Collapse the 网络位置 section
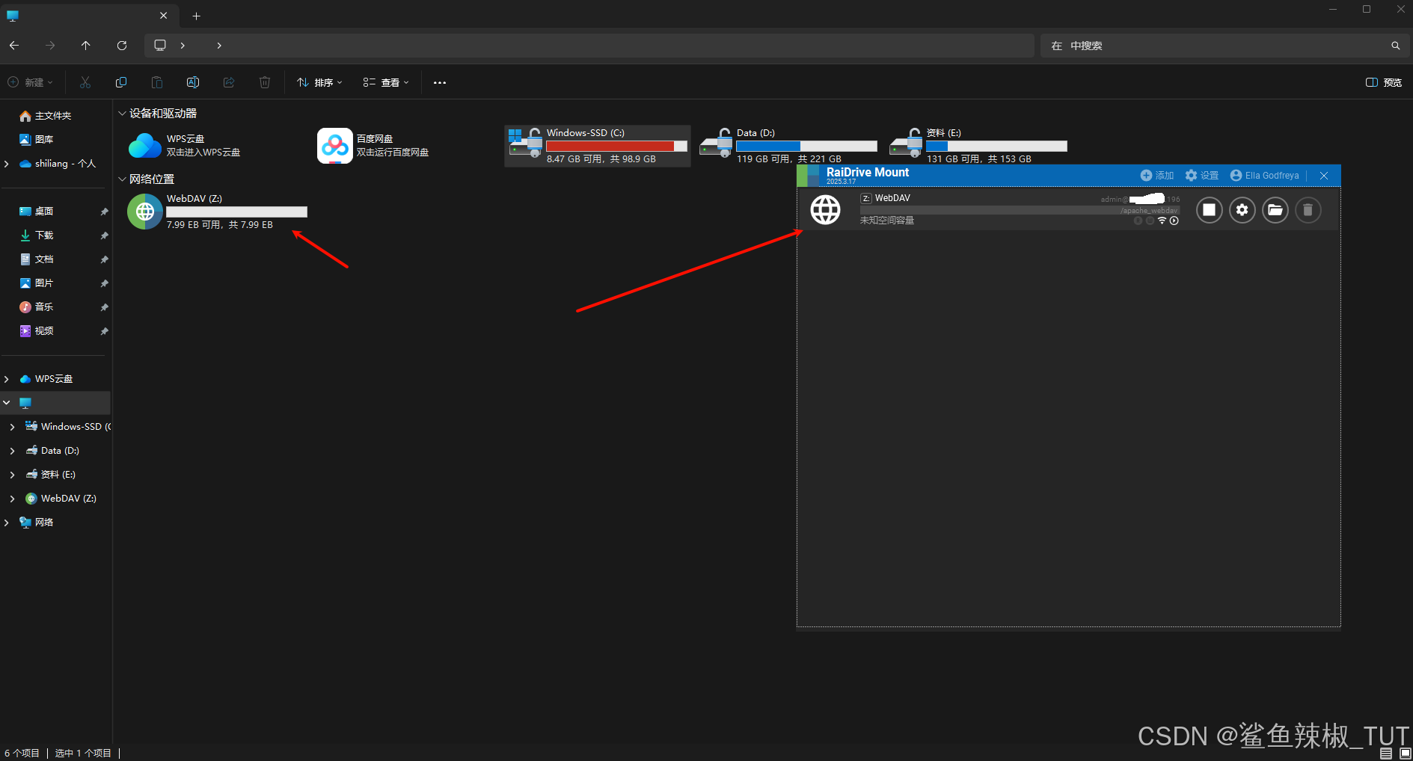This screenshot has height=761, width=1413. (122, 179)
